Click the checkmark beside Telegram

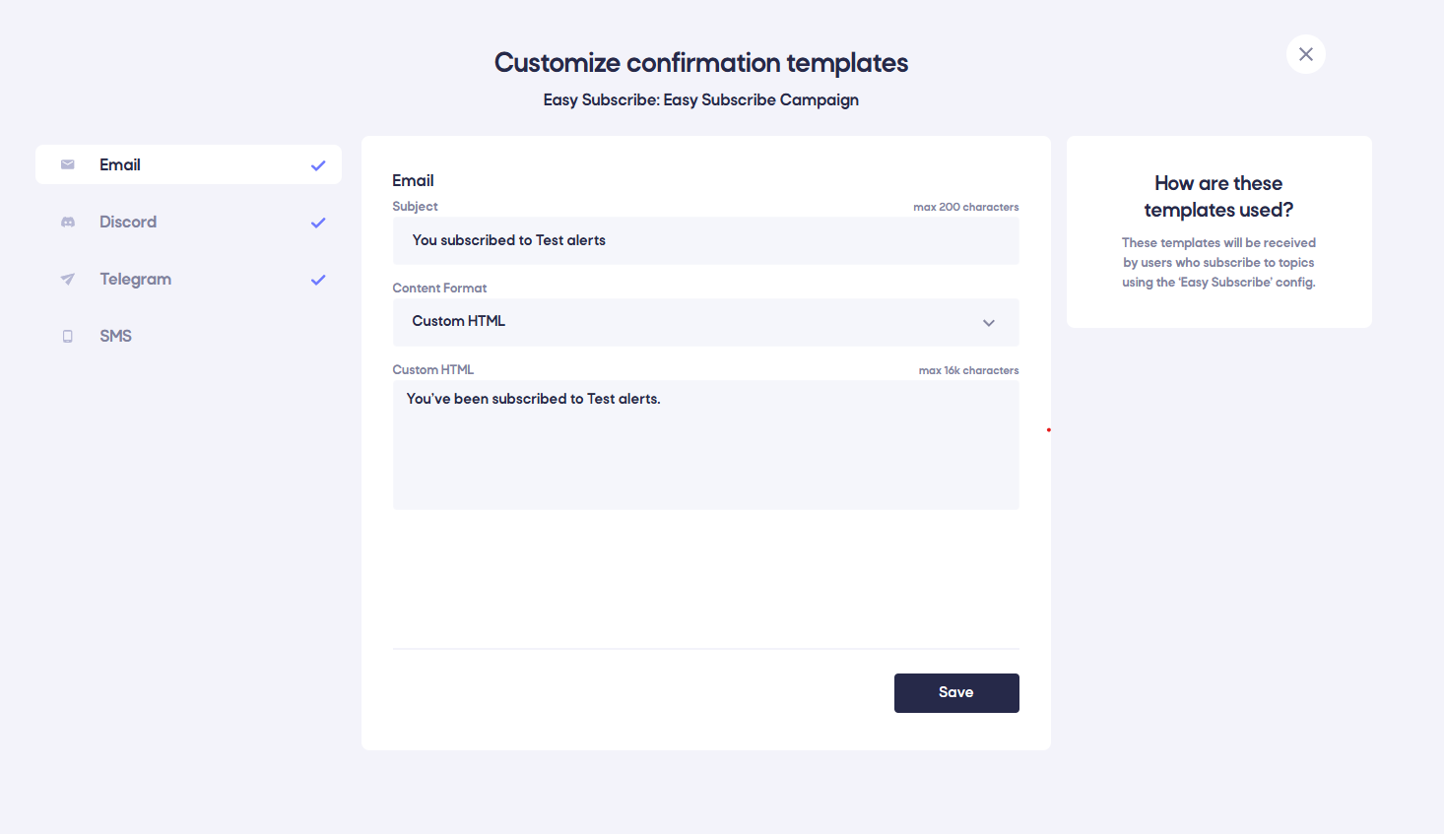tap(317, 280)
